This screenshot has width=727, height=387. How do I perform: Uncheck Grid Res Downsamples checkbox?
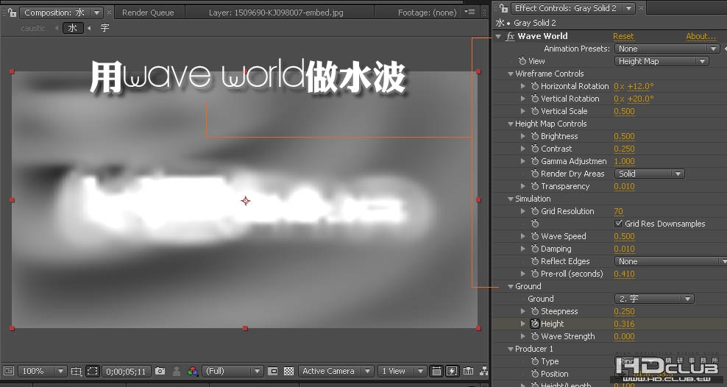tap(618, 224)
